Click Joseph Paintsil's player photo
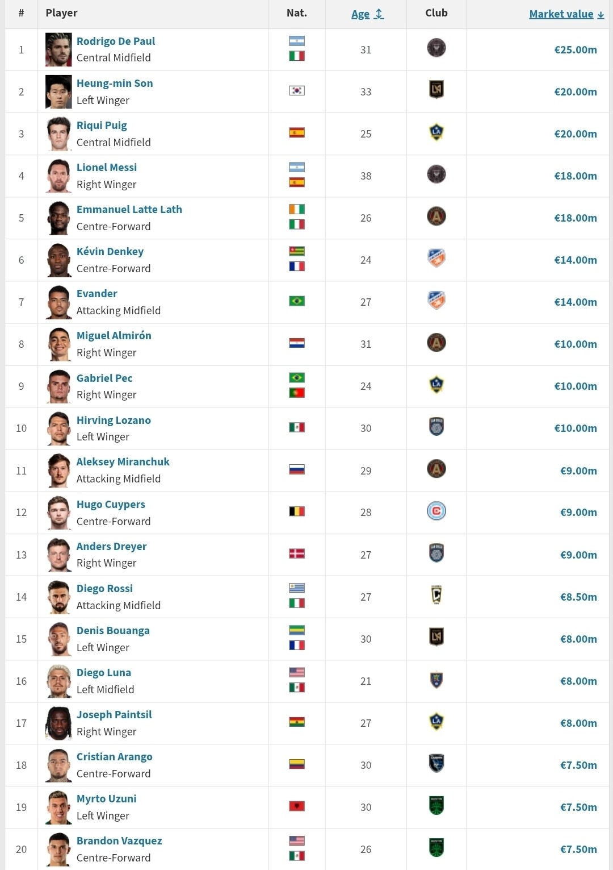The height and width of the screenshot is (870, 613). 58,723
